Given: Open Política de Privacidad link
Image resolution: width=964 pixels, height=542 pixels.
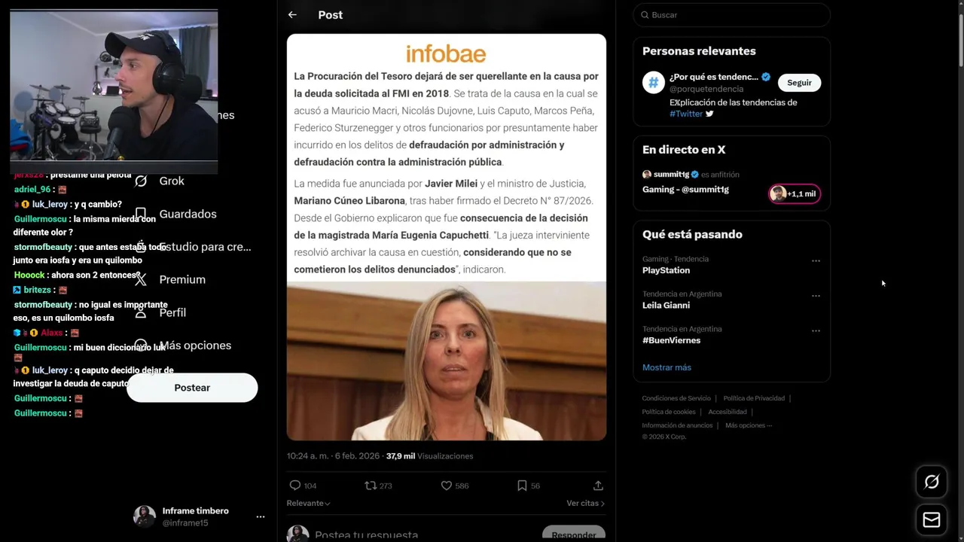Looking at the screenshot, I should 754,398.
